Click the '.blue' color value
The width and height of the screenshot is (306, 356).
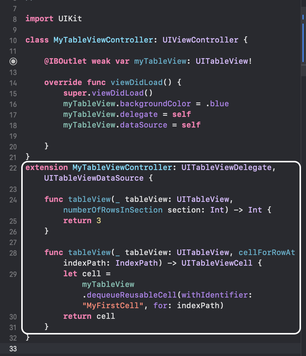tap(217, 104)
